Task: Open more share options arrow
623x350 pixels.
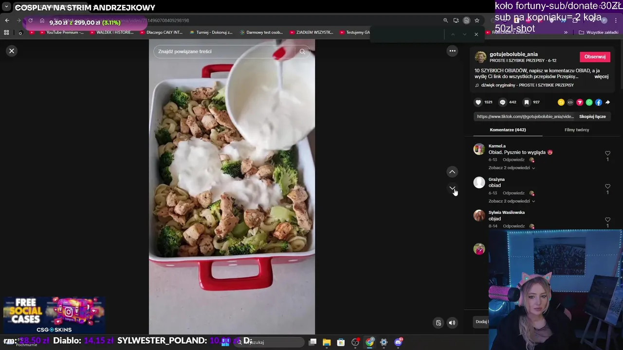Action: 607,102
